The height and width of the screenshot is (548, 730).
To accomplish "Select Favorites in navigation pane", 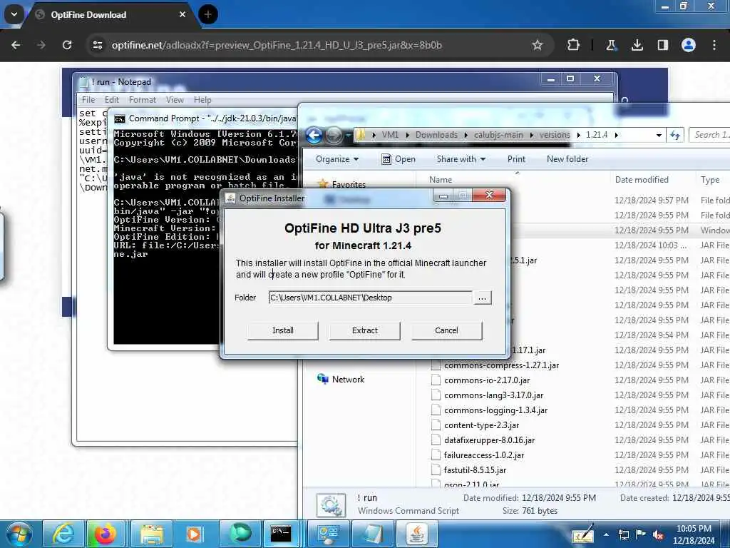I will click(349, 185).
